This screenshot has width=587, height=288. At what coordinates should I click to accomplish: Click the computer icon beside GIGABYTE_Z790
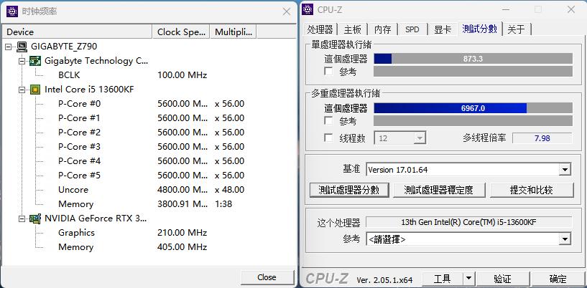point(22,47)
